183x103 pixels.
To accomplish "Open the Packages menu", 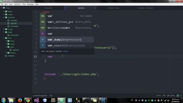I will coord(30,4).
